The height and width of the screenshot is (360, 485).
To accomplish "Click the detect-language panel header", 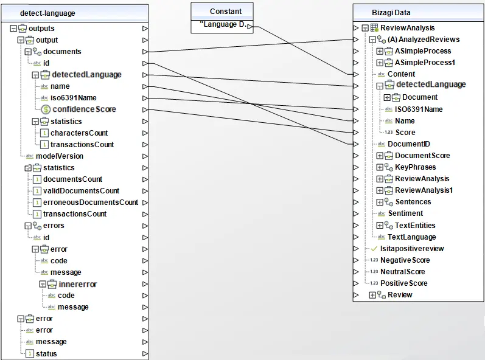I will click(74, 13).
